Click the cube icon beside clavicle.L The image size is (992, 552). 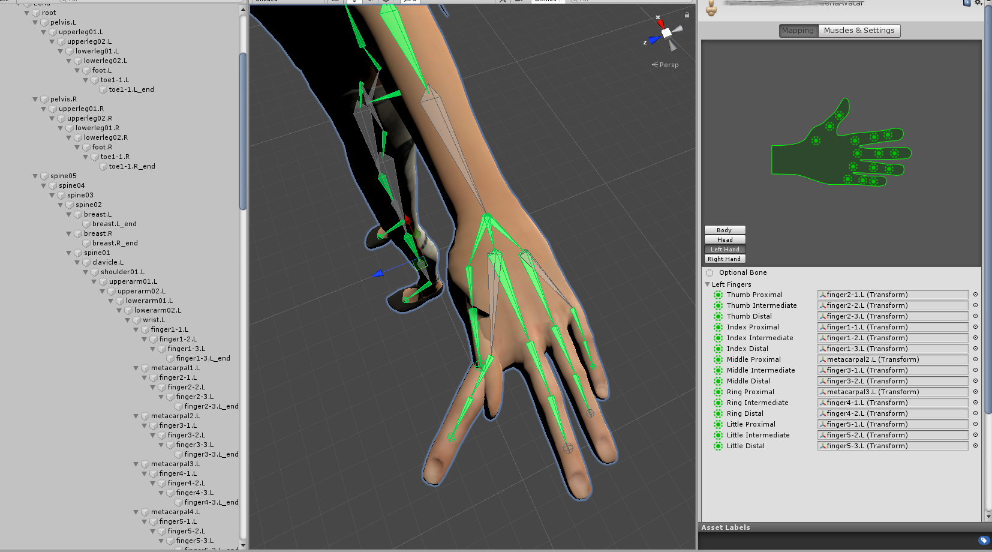point(86,262)
